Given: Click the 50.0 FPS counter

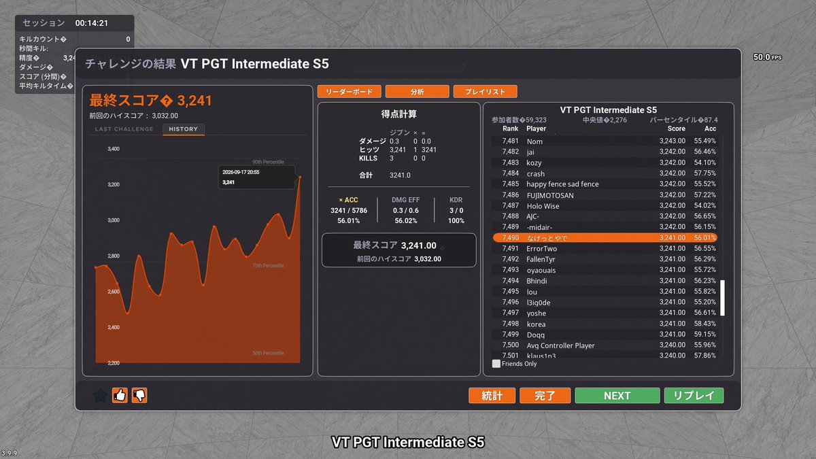Looking at the screenshot, I should click(767, 58).
